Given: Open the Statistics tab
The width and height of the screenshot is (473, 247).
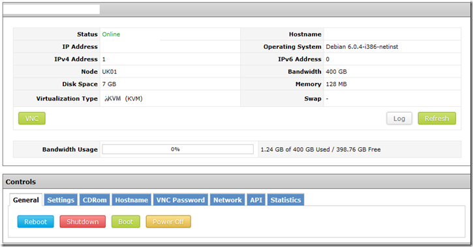Looking at the screenshot, I should coord(286,200).
